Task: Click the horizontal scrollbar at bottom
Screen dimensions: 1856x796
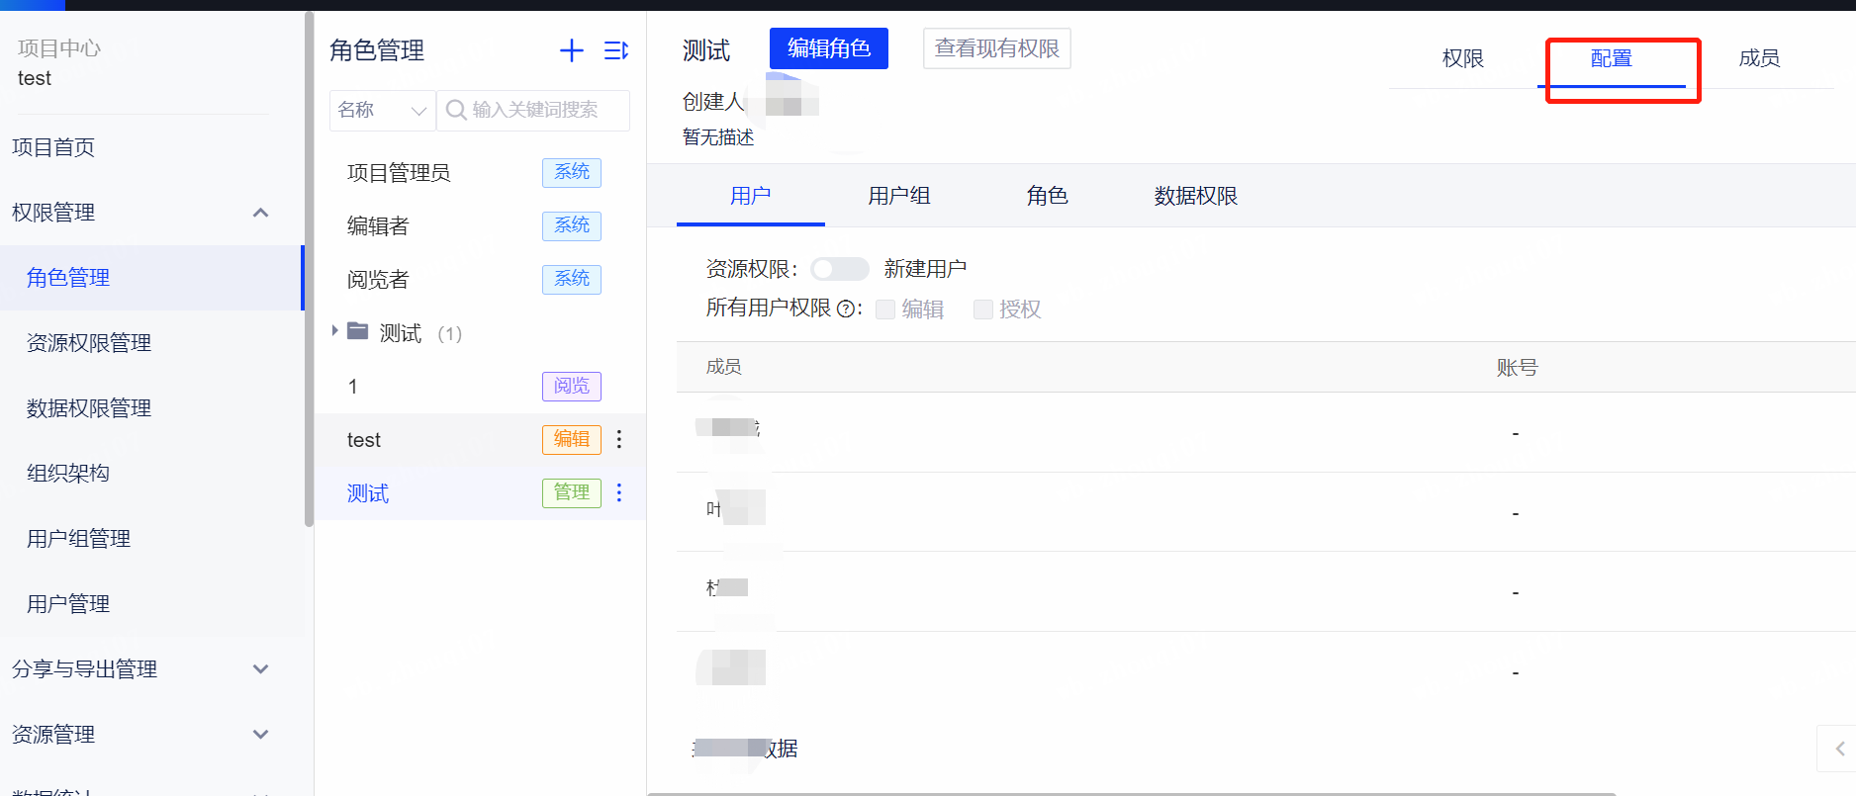Action: click(x=1131, y=793)
